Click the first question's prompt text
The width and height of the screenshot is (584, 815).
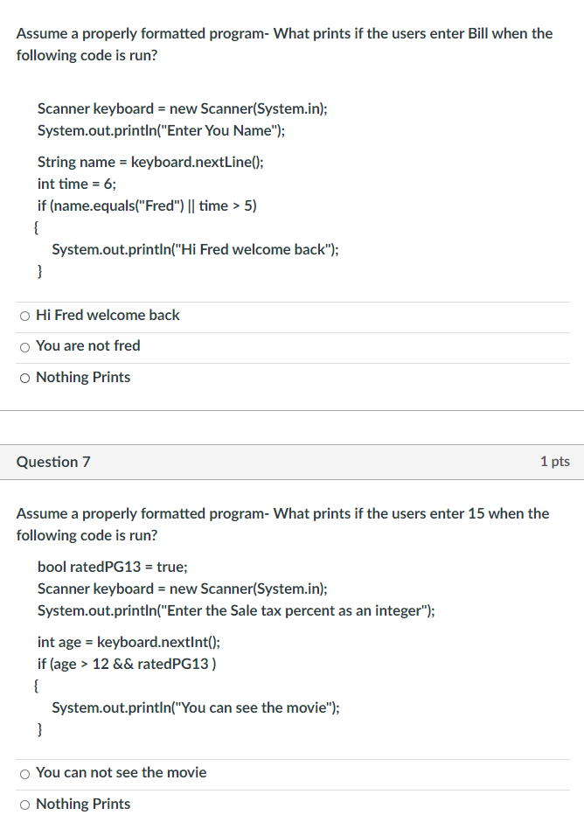point(284,44)
